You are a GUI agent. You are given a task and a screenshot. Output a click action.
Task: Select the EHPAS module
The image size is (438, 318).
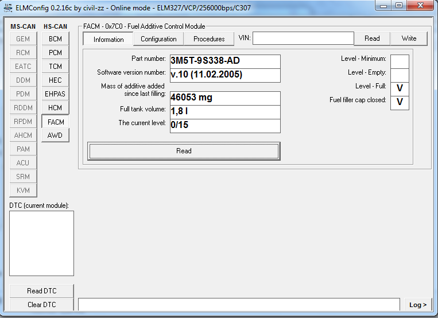pos(55,94)
